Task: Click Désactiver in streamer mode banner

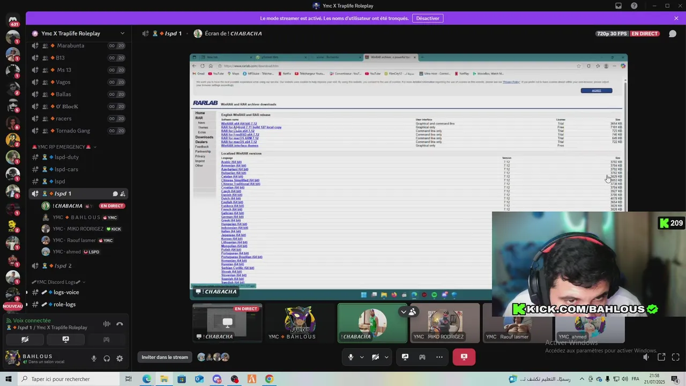Action: (x=428, y=18)
